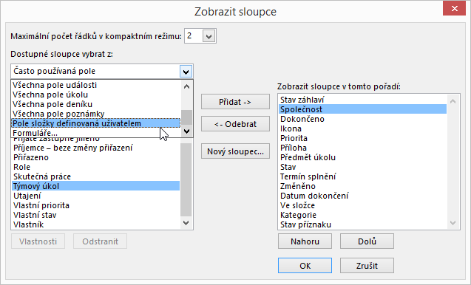Select 'Týmový úkol' in available columns

tap(96, 186)
